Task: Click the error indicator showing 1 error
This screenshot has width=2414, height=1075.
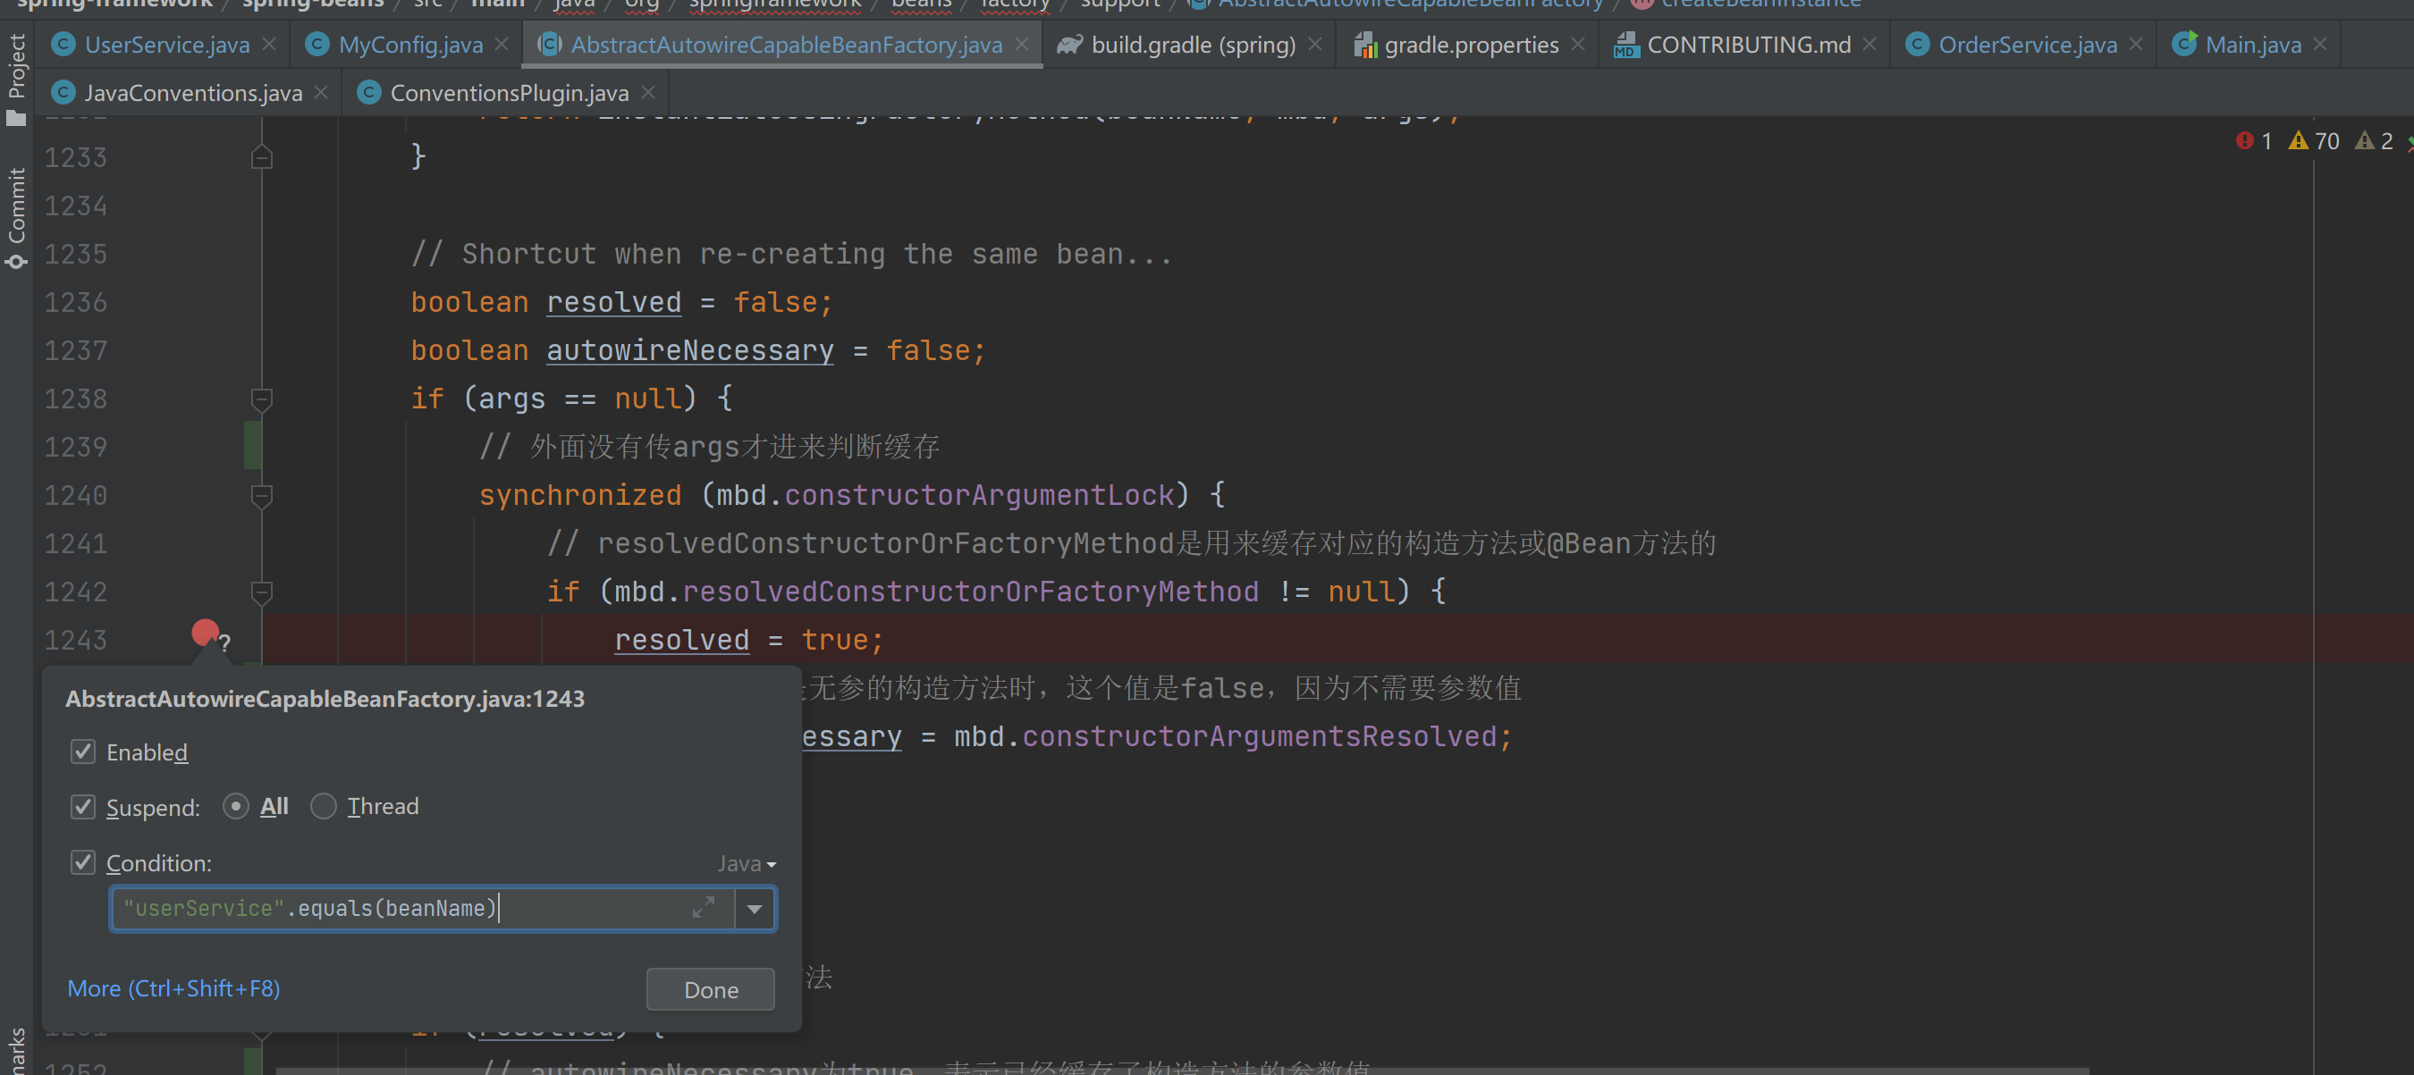Action: coord(2254,141)
